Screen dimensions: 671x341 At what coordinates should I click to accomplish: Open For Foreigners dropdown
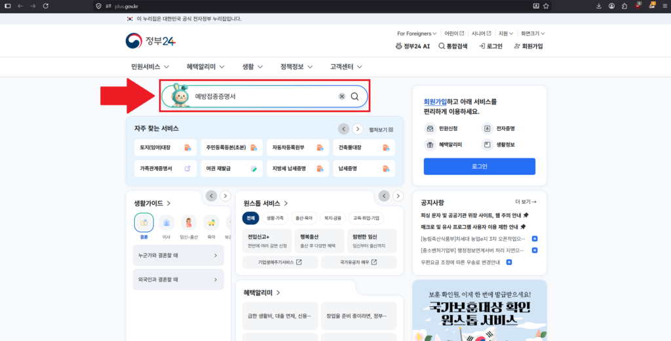[417, 33]
